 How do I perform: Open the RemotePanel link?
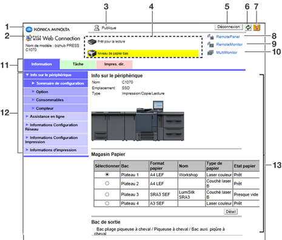[x=228, y=36]
